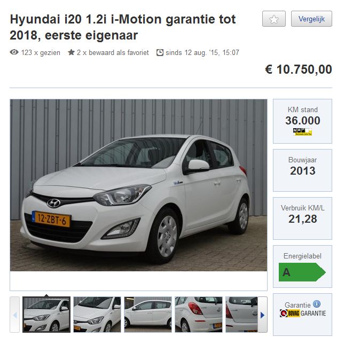337x337 pixels.
Task: Show next thumbnails with right arrow
Action: [x=262, y=315]
